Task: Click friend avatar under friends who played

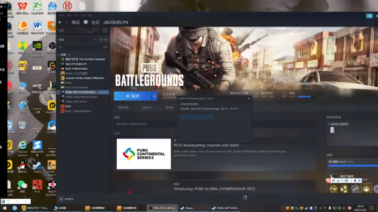Action: [332, 130]
